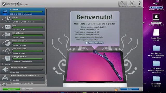Select the Cache clock icon

pos(8,19)
